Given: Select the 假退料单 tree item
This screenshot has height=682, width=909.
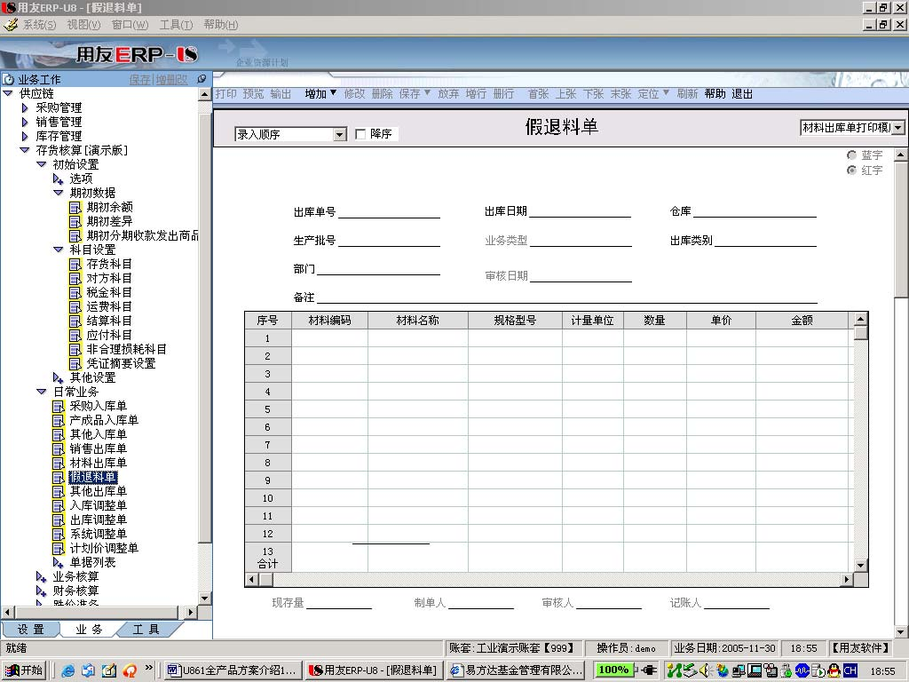Looking at the screenshot, I should pyautogui.click(x=93, y=477).
